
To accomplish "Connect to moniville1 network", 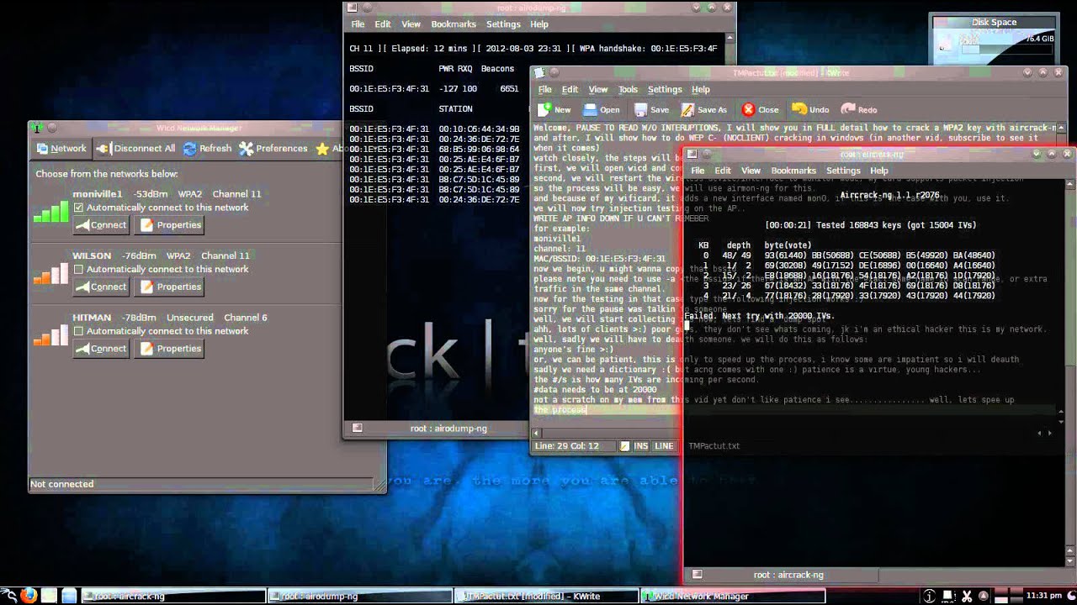I will (x=101, y=225).
